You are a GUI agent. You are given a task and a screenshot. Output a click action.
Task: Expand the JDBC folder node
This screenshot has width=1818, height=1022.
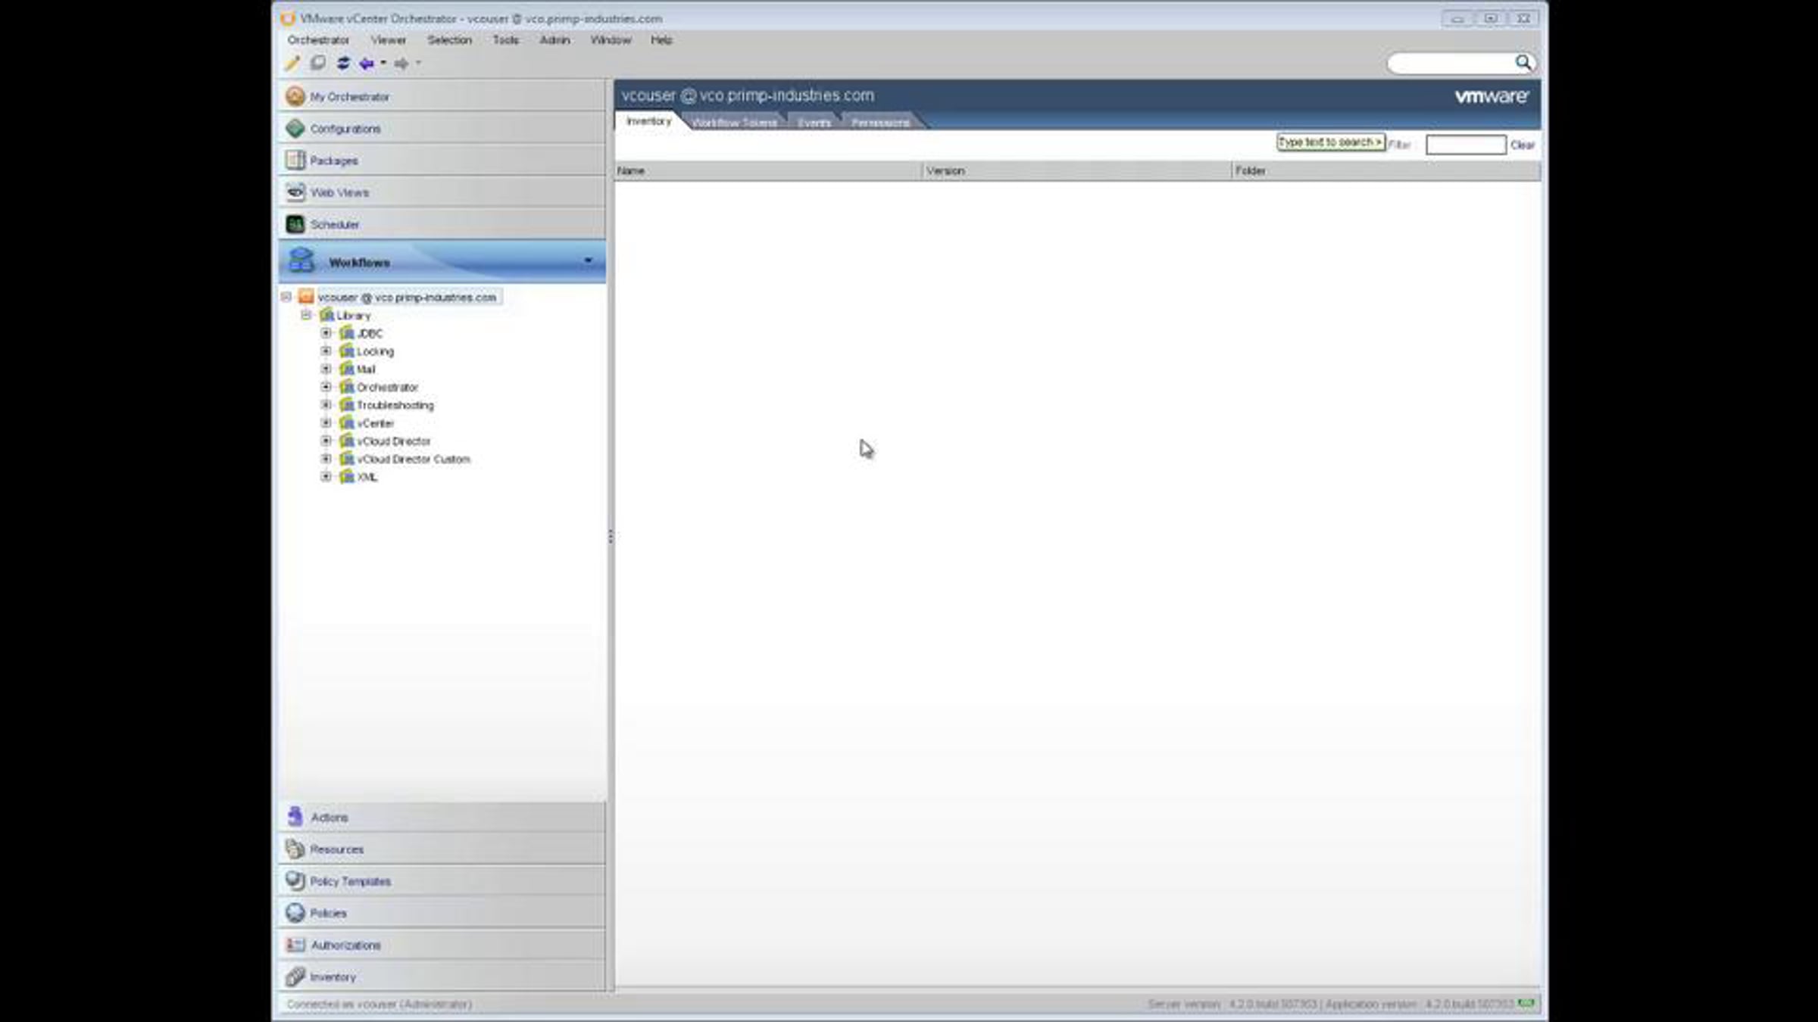tap(326, 333)
